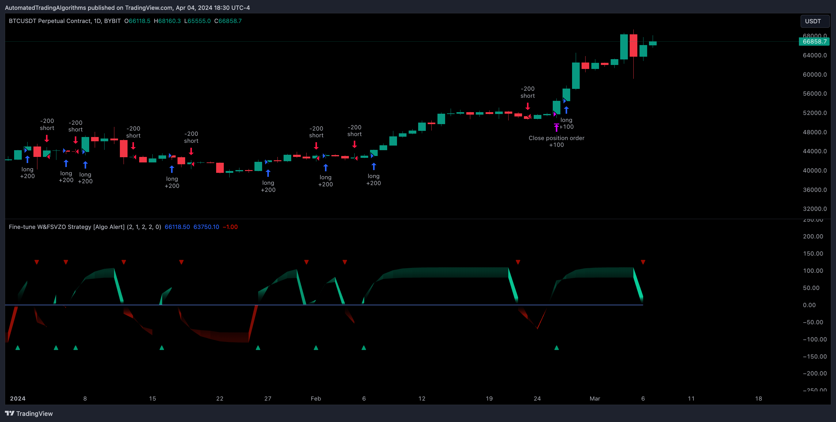Select the magenta Close position order arrow
The image size is (836, 422).
pos(556,127)
